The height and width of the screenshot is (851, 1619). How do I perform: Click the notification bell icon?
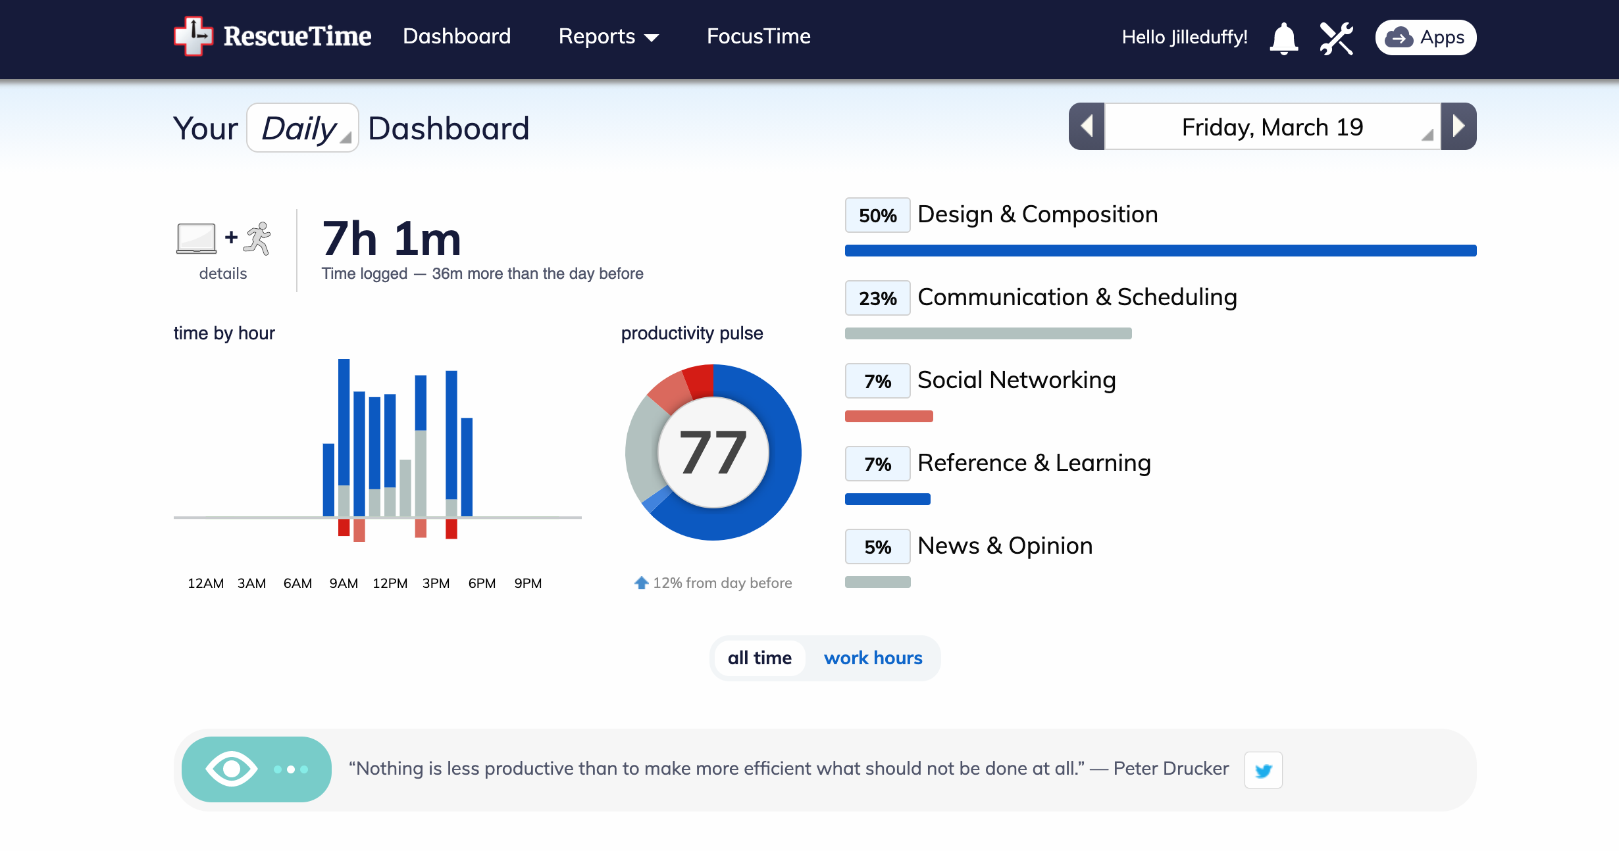point(1284,36)
